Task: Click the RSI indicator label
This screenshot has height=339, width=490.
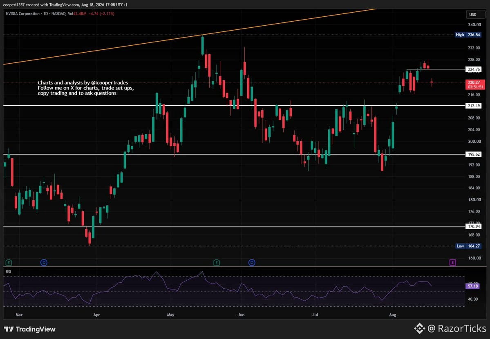Action: coord(9,272)
